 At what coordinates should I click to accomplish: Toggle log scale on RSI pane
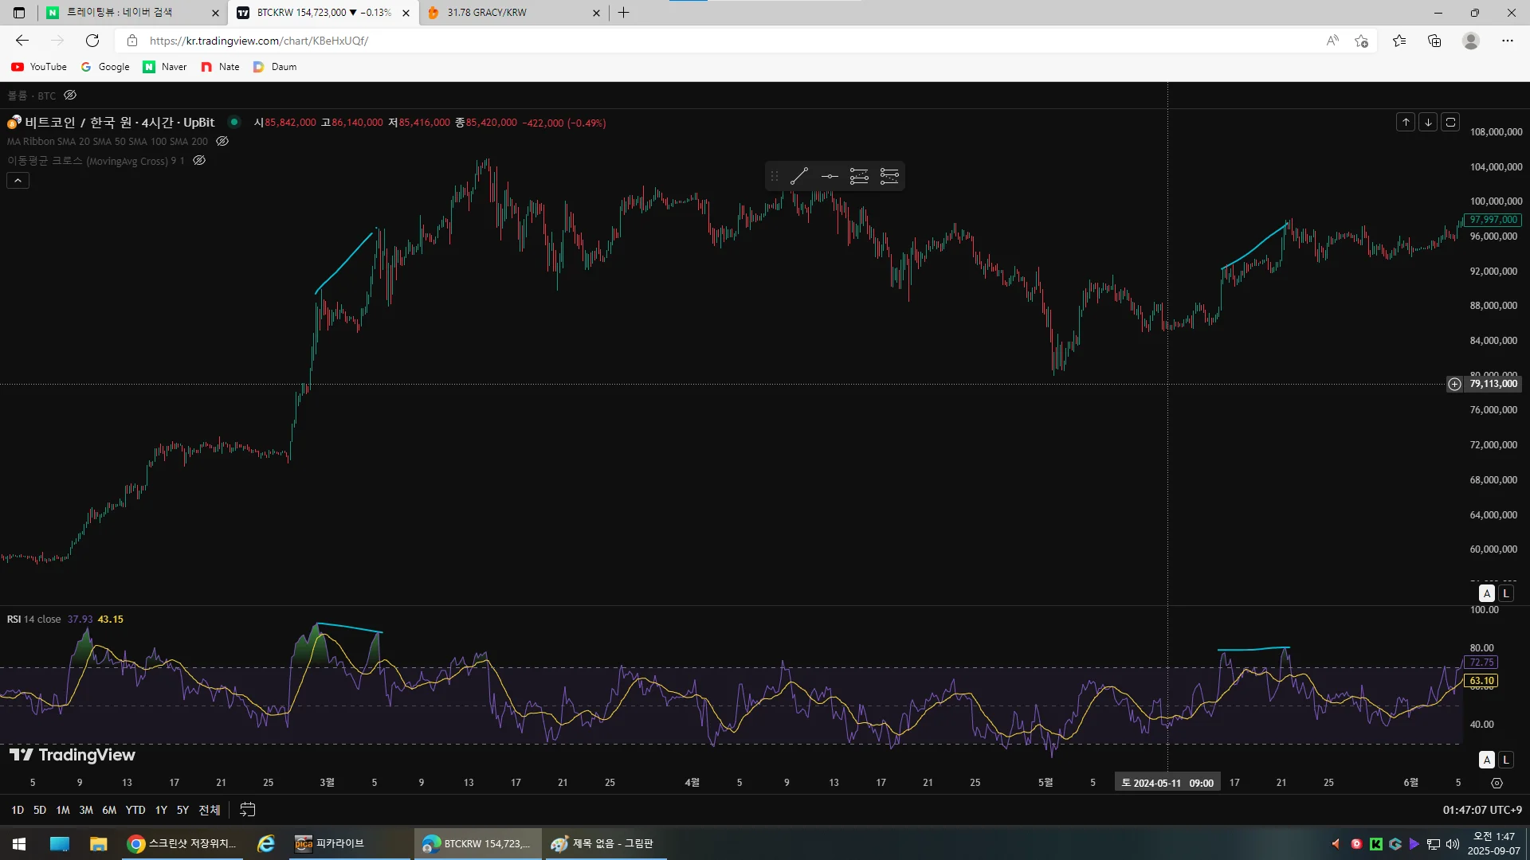click(x=1505, y=760)
